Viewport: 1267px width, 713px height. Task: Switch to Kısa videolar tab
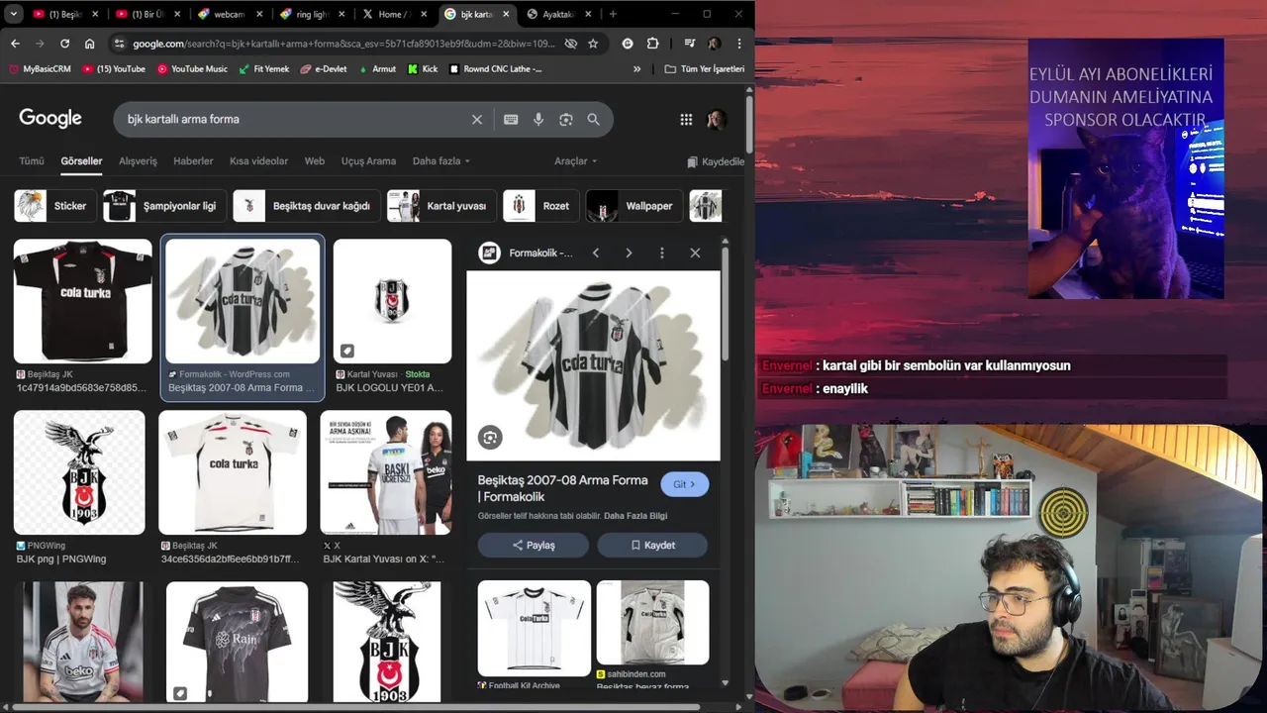click(258, 161)
